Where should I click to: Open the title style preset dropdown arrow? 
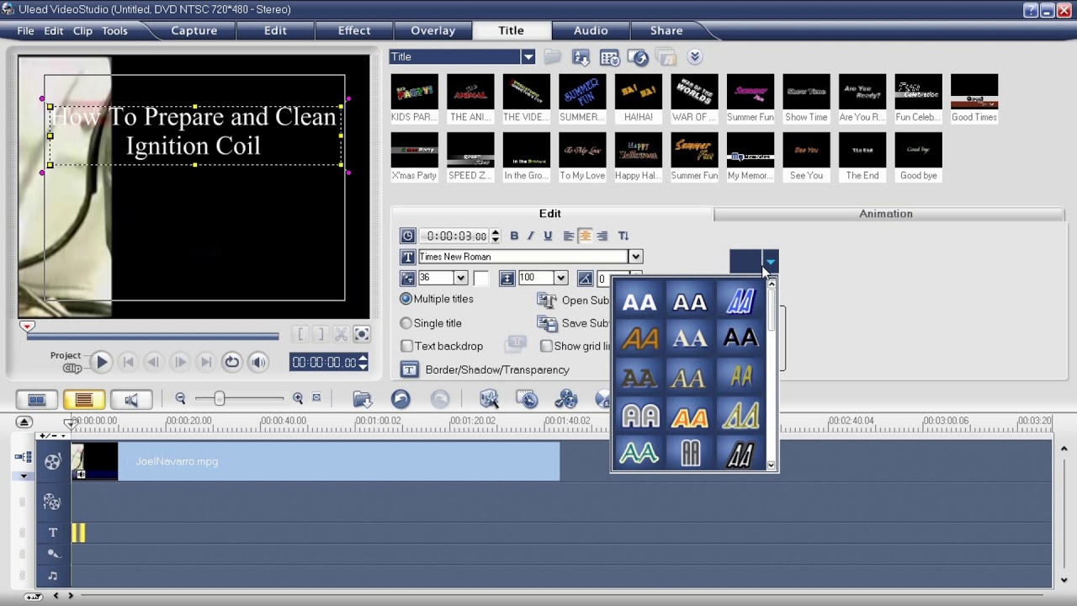click(x=770, y=262)
